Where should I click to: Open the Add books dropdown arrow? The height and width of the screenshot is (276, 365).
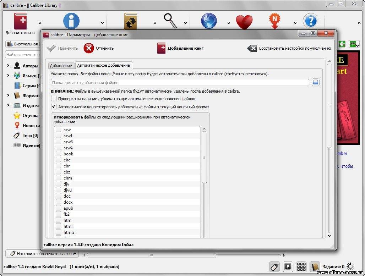pos(40,23)
